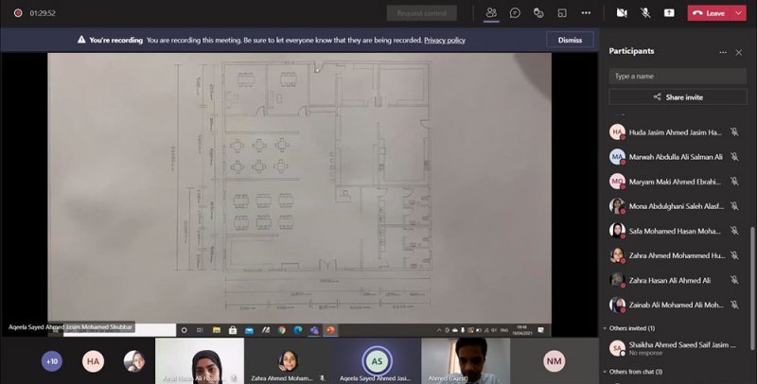
Task: Click muted mic icon for Mona Abdulghani
Action: [734, 206]
